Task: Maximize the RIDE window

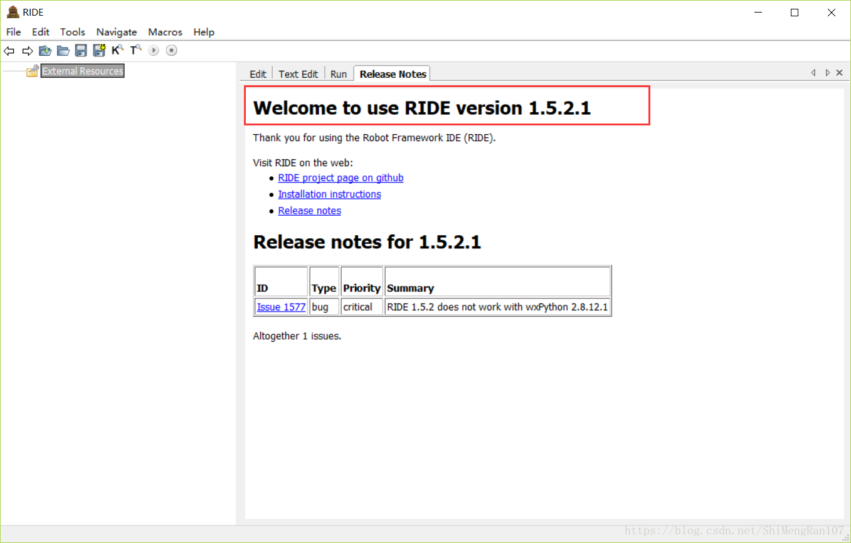Action: coord(795,13)
